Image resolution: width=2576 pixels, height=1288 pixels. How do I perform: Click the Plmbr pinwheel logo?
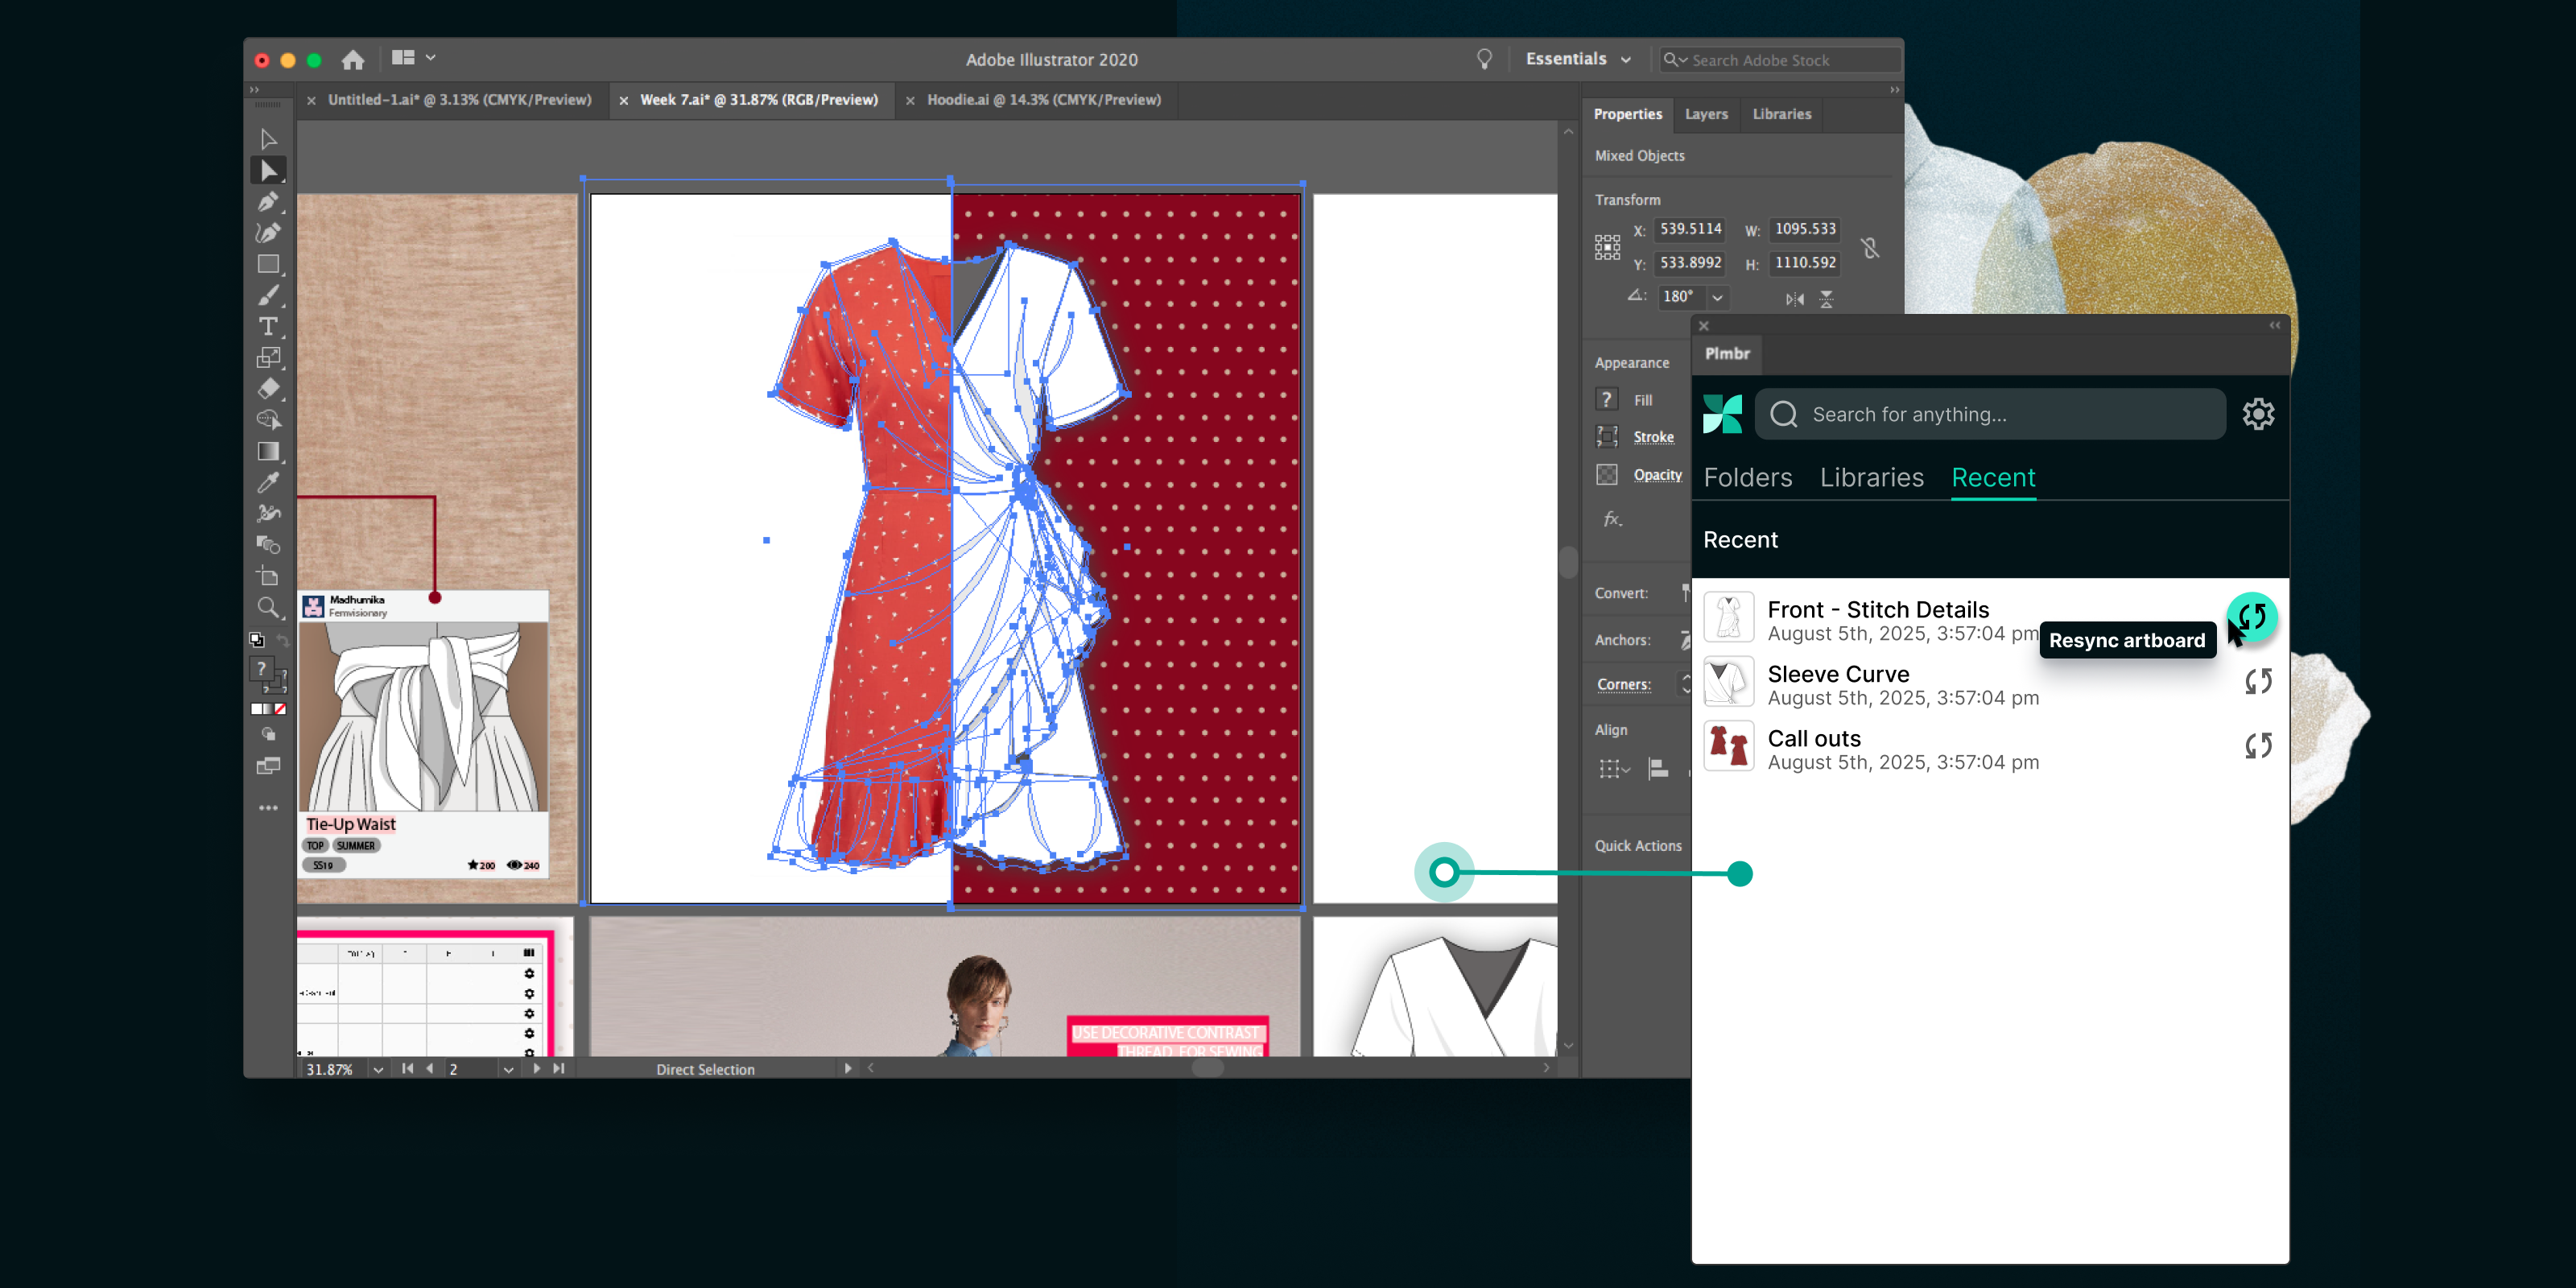click(1722, 414)
